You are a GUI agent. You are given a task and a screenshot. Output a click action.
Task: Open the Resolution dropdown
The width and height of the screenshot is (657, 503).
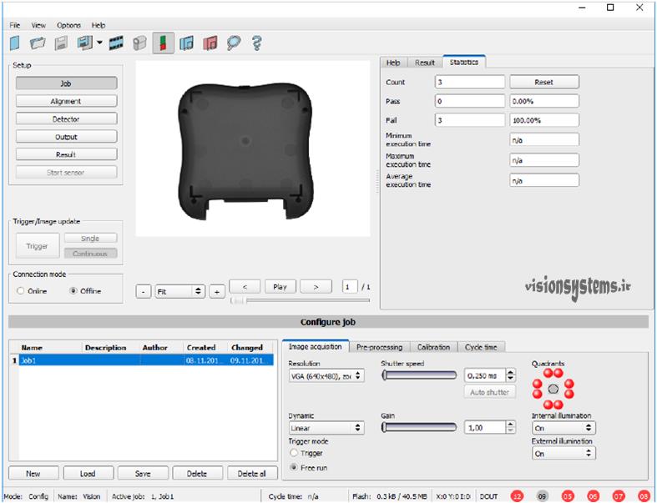point(326,376)
